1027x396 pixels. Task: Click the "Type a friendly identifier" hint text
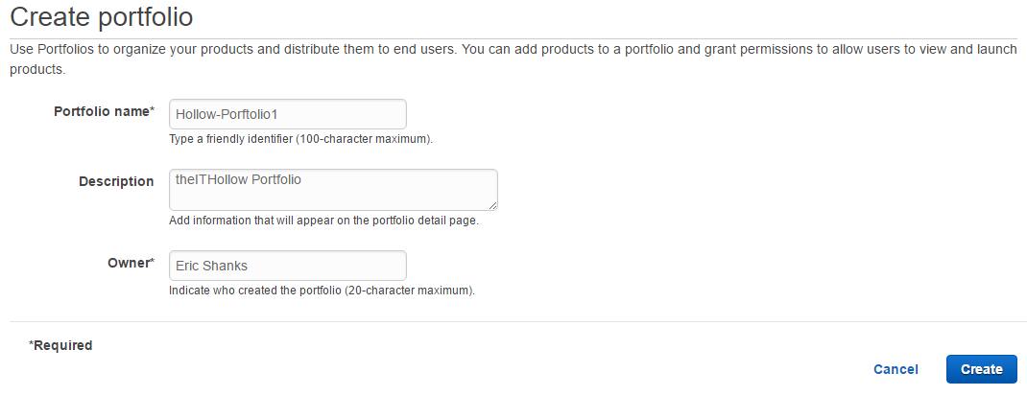pos(300,139)
